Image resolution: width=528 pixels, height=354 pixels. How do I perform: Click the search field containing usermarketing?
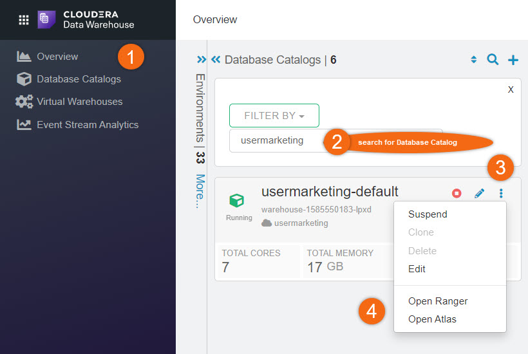click(277, 140)
